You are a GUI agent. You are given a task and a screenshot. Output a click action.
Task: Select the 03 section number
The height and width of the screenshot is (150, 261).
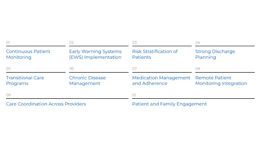click(134, 42)
